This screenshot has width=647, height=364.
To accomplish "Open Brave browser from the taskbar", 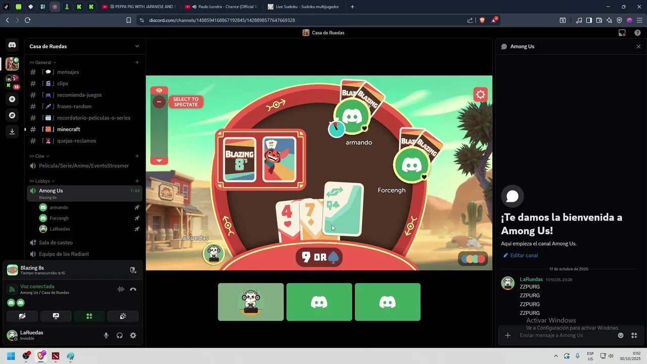I will click(41, 356).
